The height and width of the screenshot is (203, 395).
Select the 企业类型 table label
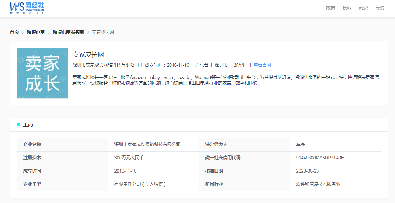[x=32, y=184]
